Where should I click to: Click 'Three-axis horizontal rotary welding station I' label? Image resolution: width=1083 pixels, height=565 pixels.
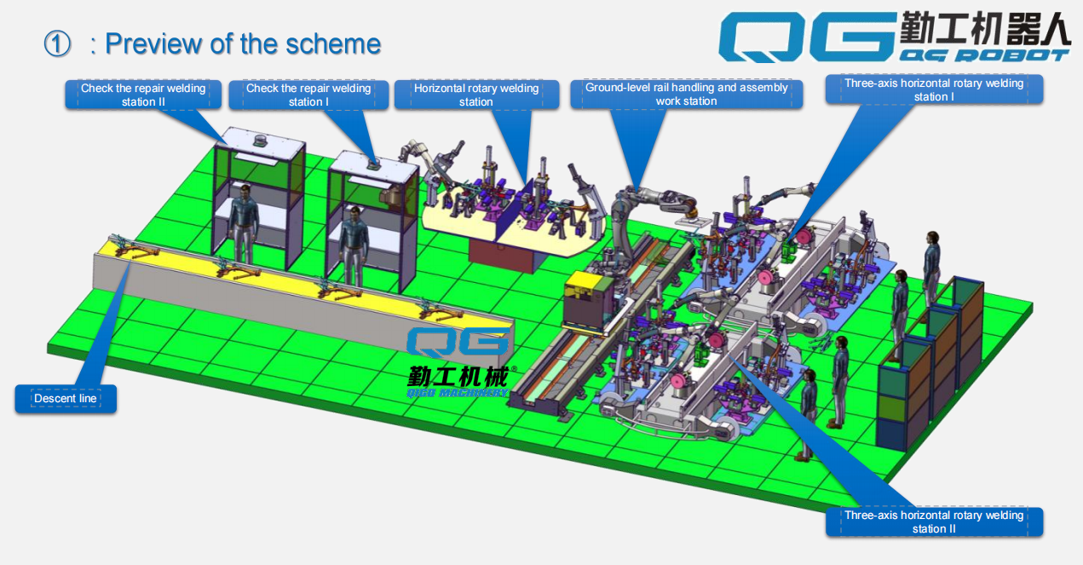934,89
